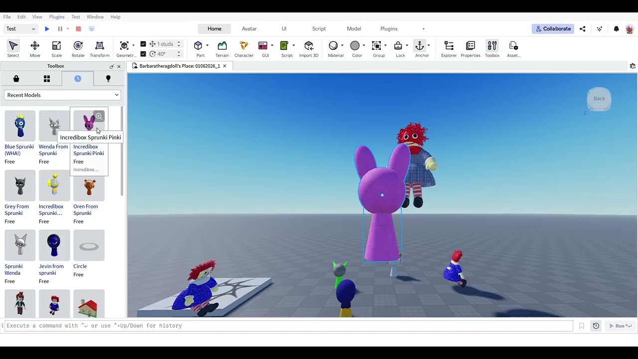
Task: Open the Explorer panel
Action: [449, 49]
